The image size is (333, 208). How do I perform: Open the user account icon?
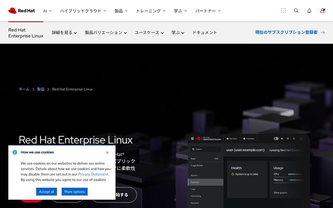[x=323, y=10]
